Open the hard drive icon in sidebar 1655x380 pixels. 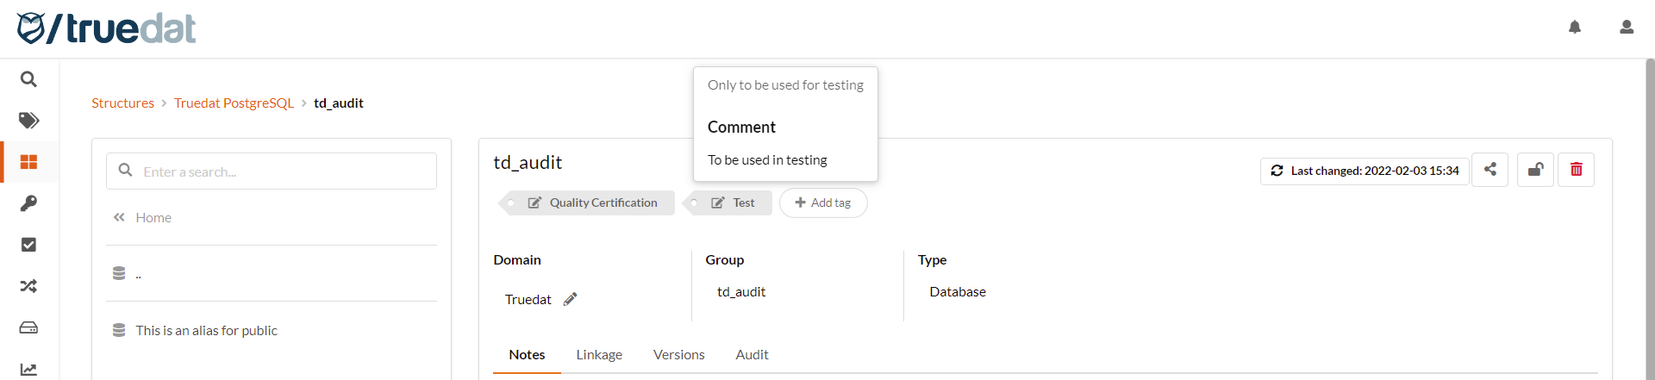(28, 327)
